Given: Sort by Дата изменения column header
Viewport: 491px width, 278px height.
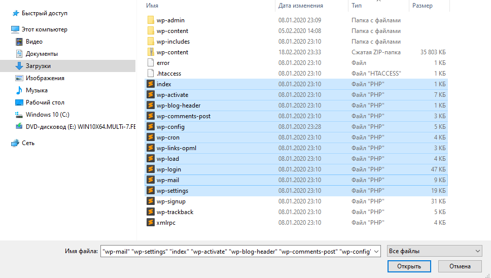Looking at the screenshot, I should tap(300, 6).
